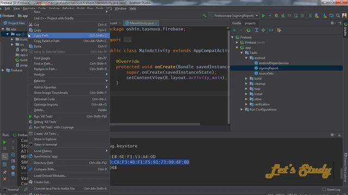Image resolution: width=348 pixels, height=195 pixels.
Task: Click the green Run button in main toolbar
Action: [x=263, y=16]
